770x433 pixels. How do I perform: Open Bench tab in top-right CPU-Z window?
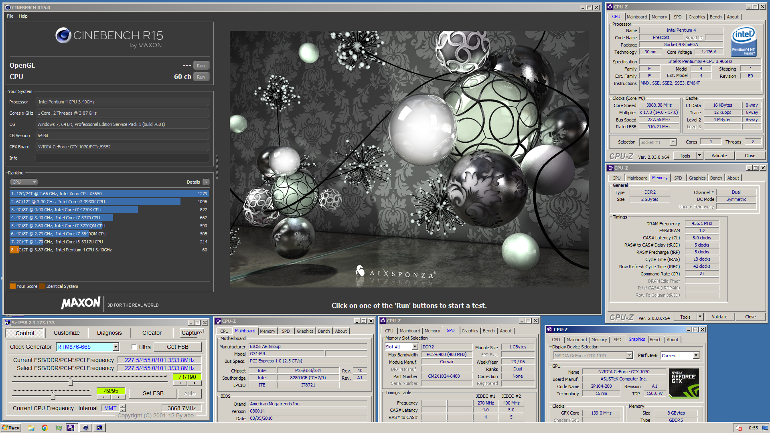coord(716,17)
